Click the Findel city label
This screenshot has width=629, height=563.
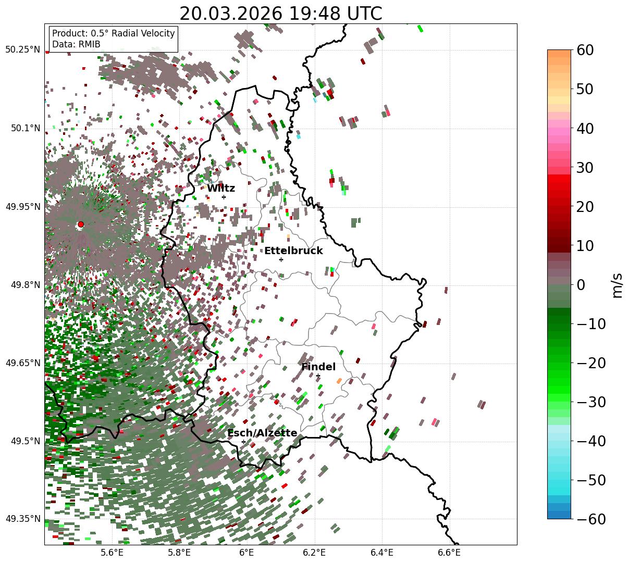tap(318, 367)
